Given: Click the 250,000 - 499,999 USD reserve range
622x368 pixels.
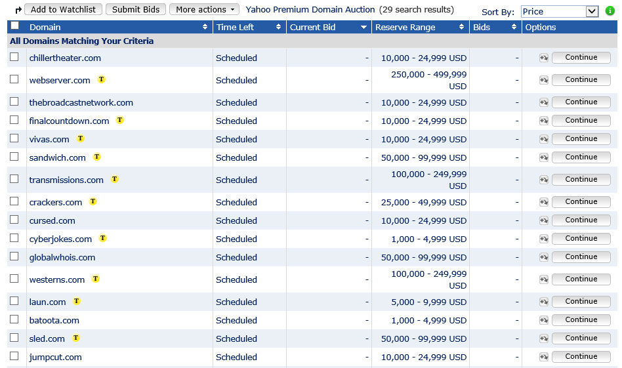Looking at the screenshot, I should (429, 80).
